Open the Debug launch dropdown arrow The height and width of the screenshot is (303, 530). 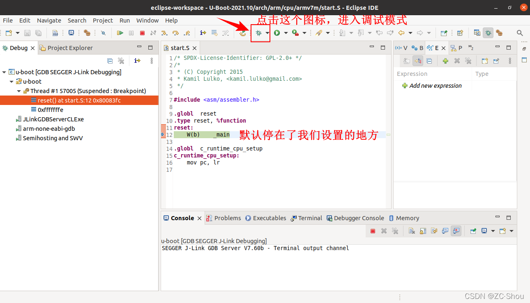pos(267,33)
